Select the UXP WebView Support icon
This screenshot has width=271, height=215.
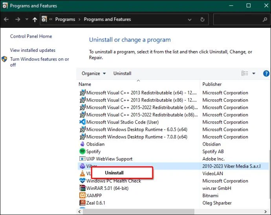point(82,159)
